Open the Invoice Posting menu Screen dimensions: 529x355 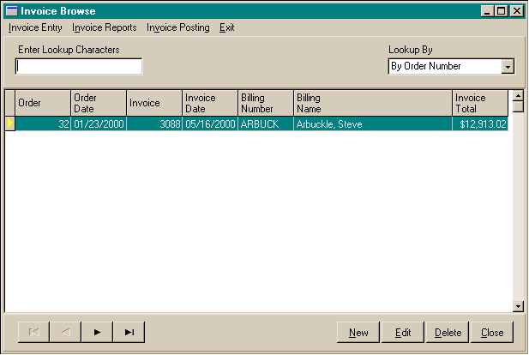[x=177, y=27]
